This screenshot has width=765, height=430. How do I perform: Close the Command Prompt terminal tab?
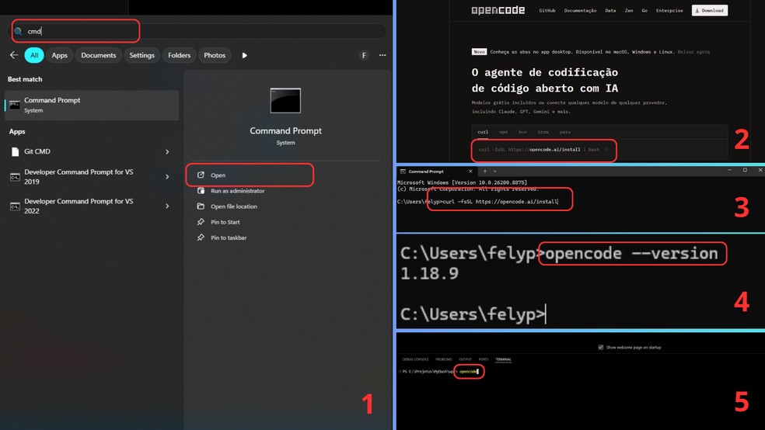[x=470, y=171]
